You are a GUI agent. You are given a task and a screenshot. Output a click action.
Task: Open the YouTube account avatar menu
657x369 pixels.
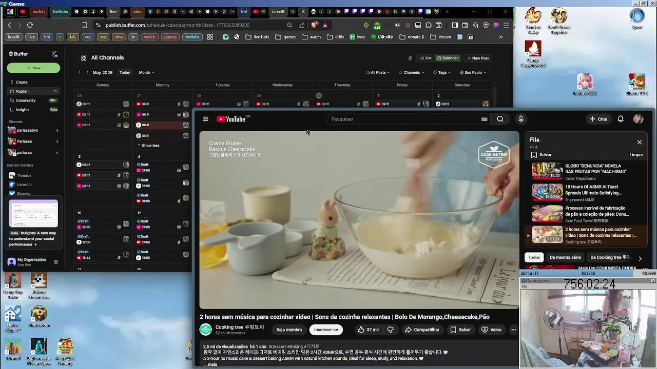click(x=639, y=119)
